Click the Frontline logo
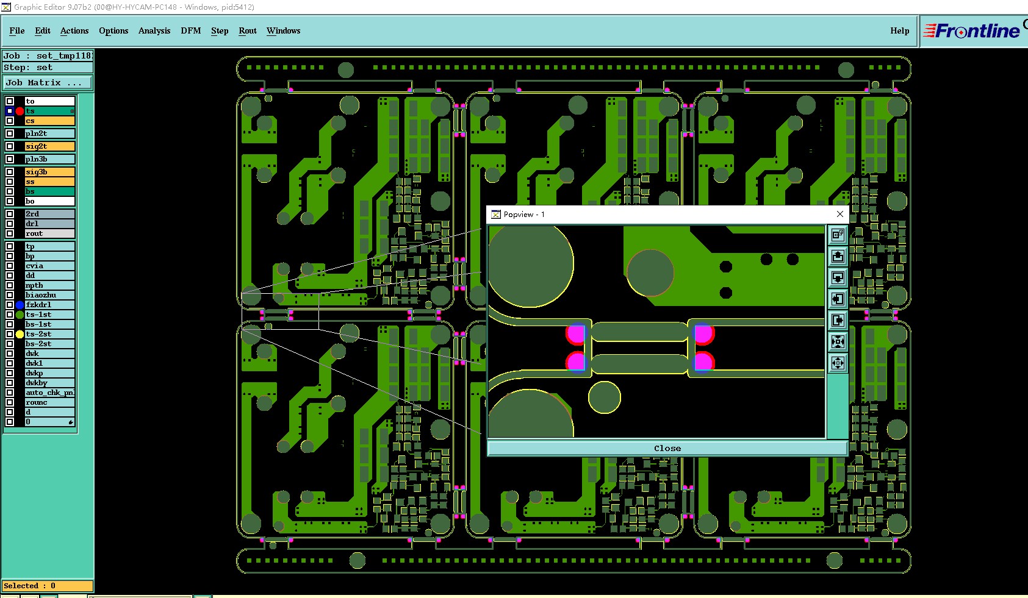 pyautogui.click(x=972, y=30)
